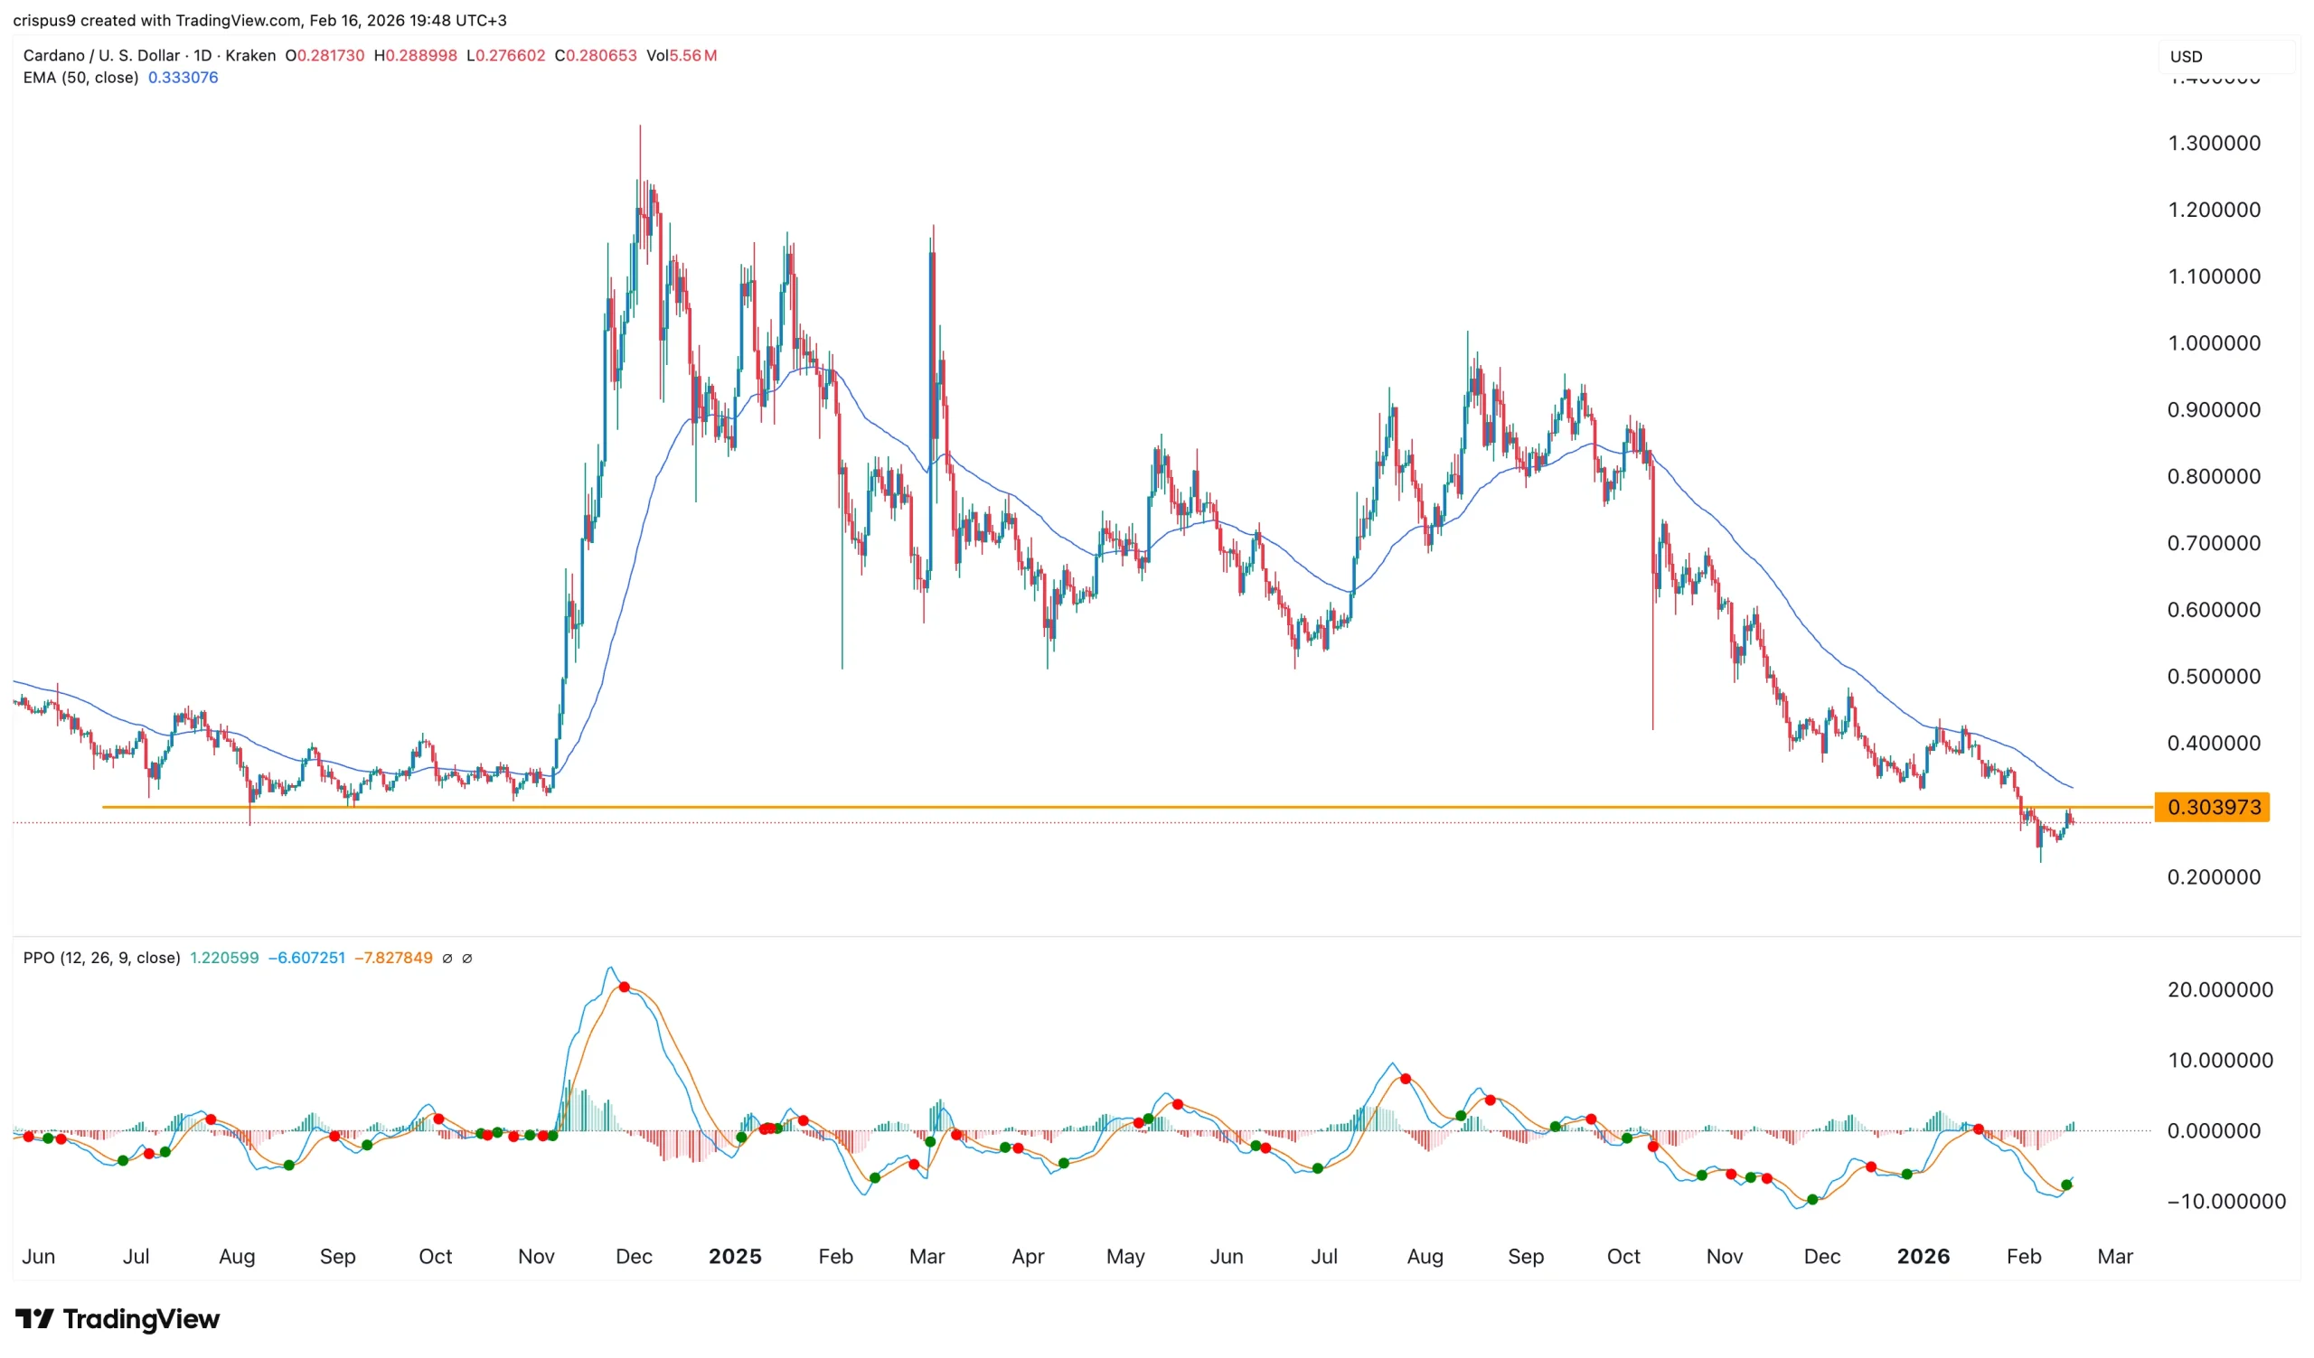Click the TradingView.com link in header text

coord(237,19)
